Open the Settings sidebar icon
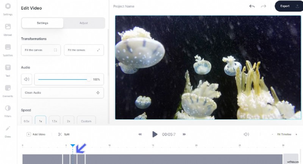303x164 pixels. coord(8,9)
